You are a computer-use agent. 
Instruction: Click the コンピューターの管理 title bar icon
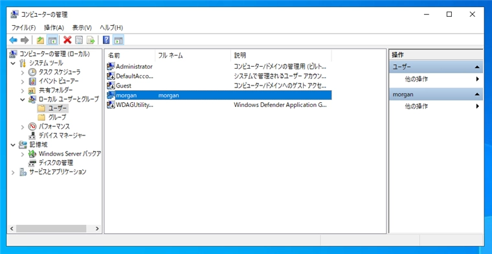[x=14, y=14]
